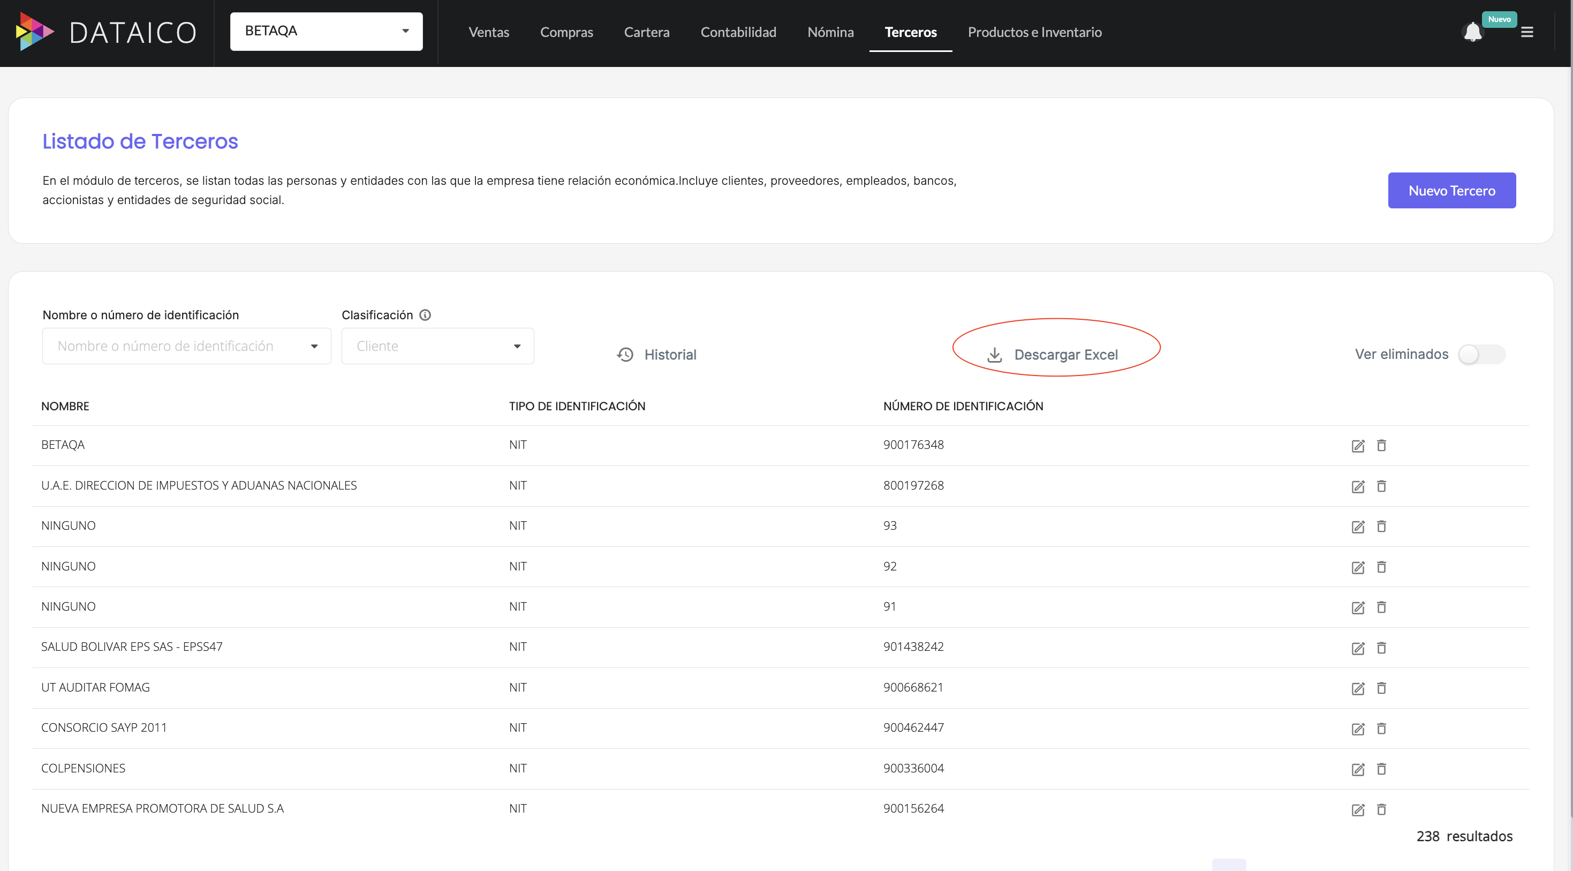Click the UT AUDITAR FOMAG name
Image resolution: width=1573 pixels, height=871 pixels.
(95, 687)
